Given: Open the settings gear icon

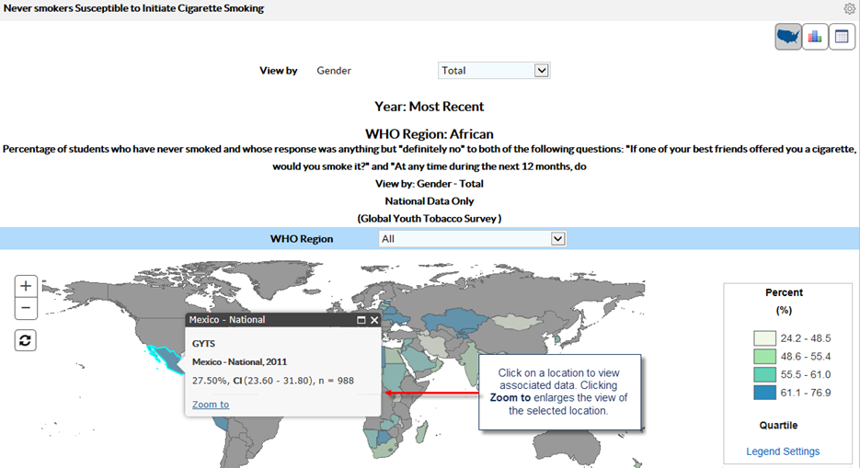Looking at the screenshot, I should (x=850, y=8).
